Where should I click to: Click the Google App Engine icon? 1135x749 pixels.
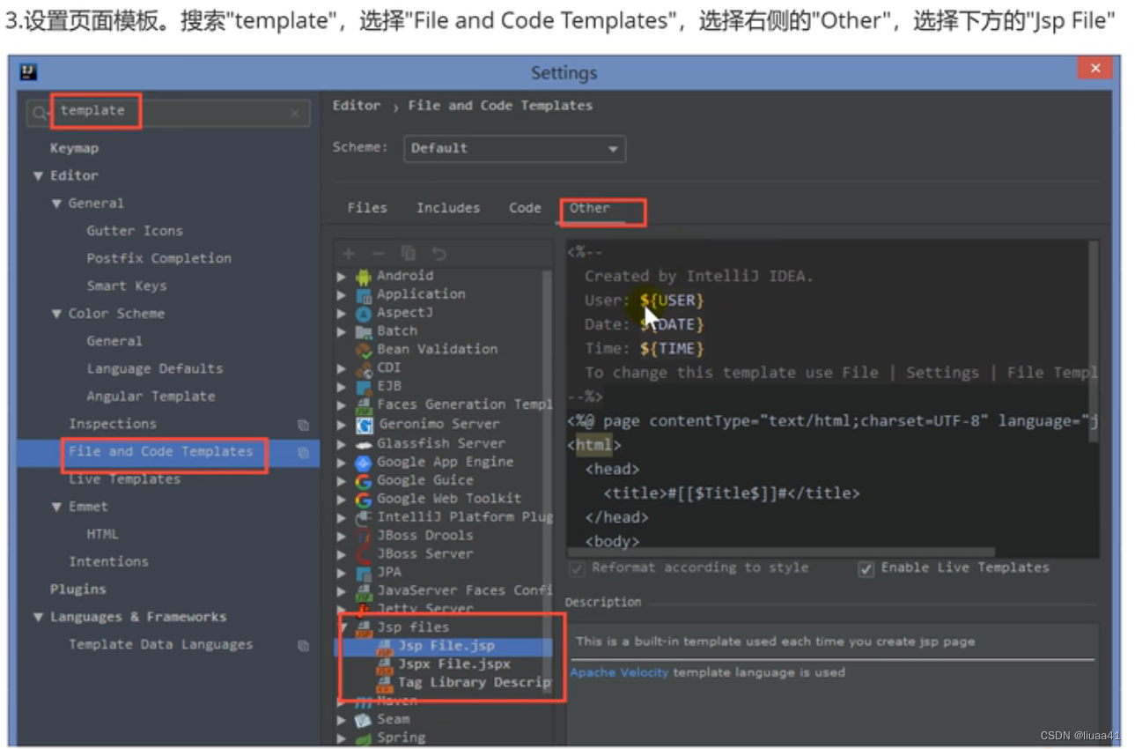(x=364, y=463)
